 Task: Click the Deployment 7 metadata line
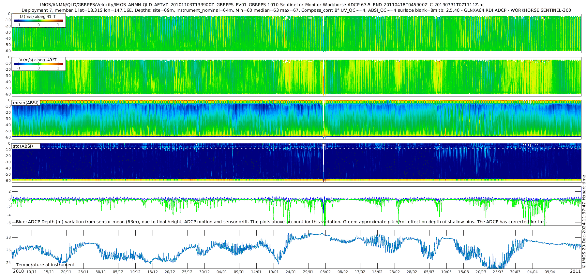296,10
